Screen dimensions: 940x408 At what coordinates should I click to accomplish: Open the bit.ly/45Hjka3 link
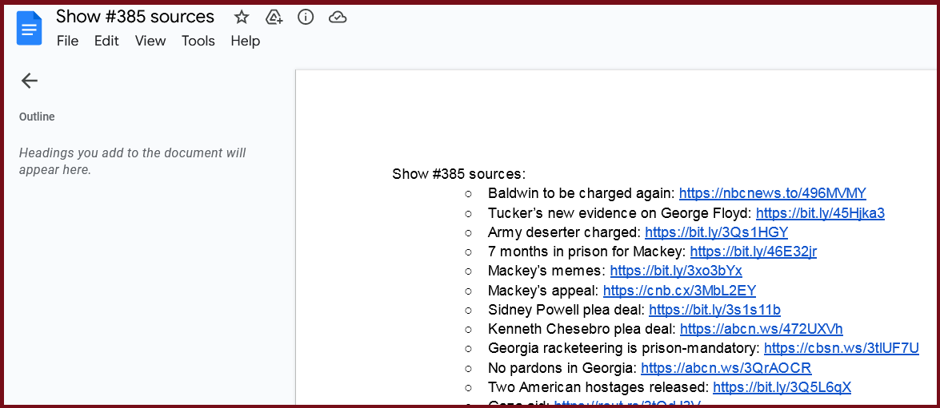(x=820, y=213)
